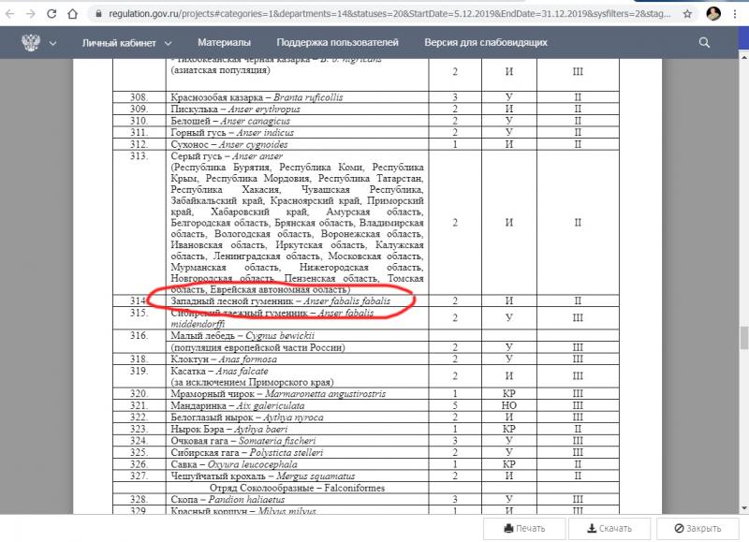The image size is (749, 542).
Task: Click the text (азиатская популяция)
Action: pos(220,70)
